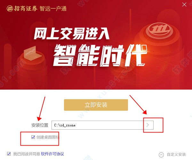The width and height of the screenshot is (192, 160).
Task: Click the 我已阅读并同意 text
Action: pyautogui.click(x=27, y=154)
